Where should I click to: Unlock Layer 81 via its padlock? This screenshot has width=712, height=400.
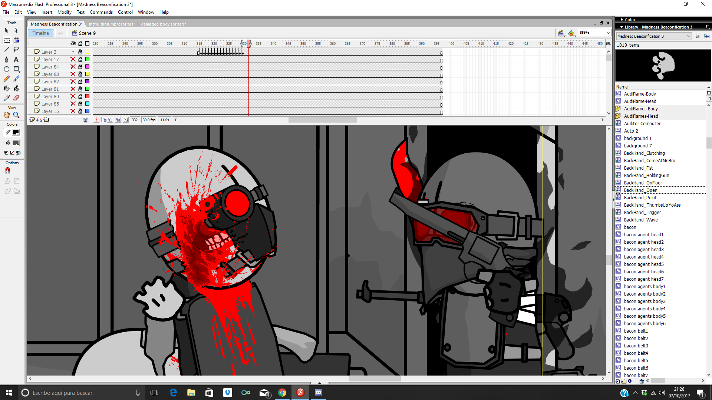(80, 89)
